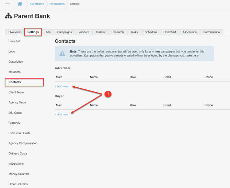Open Basic Info settings section

(x=15, y=41)
